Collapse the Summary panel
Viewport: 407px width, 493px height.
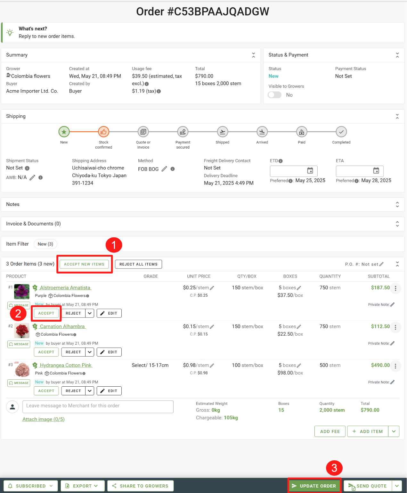coord(253,55)
